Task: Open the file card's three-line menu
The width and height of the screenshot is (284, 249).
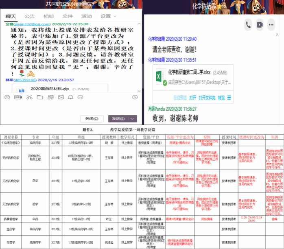Action: [x=229, y=98]
